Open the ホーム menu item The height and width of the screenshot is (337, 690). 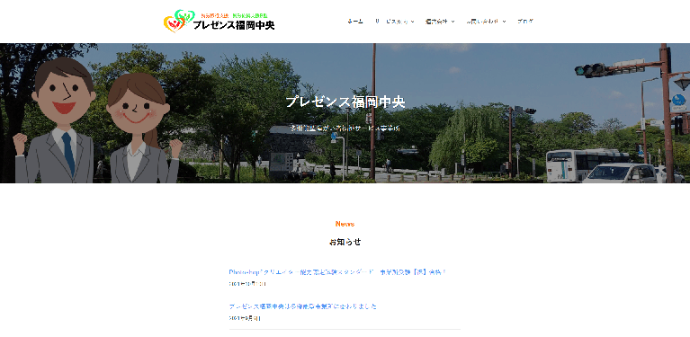[x=355, y=21]
